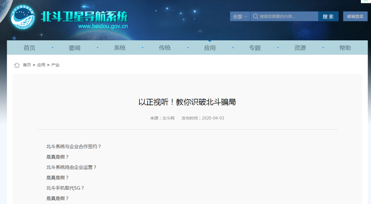This screenshot has width=371, height=204.
Task: Click the line 北斗手机取代5G？
Action: [x=65, y=188]
